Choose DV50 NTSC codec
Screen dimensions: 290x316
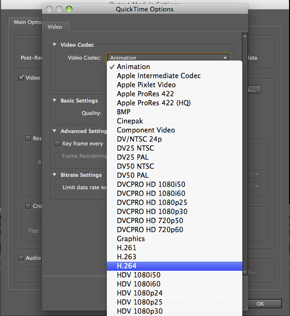175,166
